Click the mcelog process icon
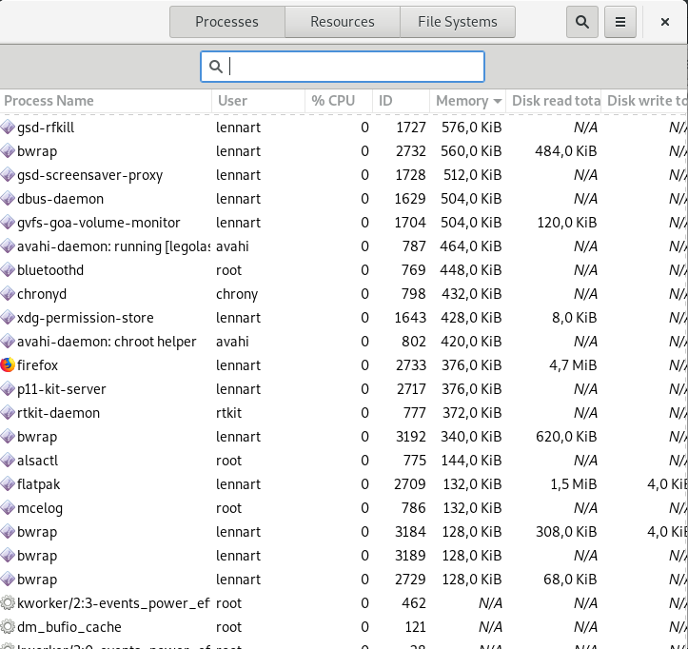This screenshot has height=649, width=688. 8,508
